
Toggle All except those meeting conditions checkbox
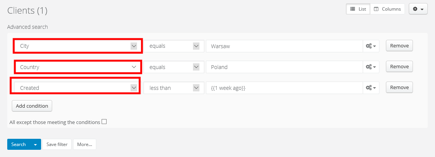click(x=104, y=122)
